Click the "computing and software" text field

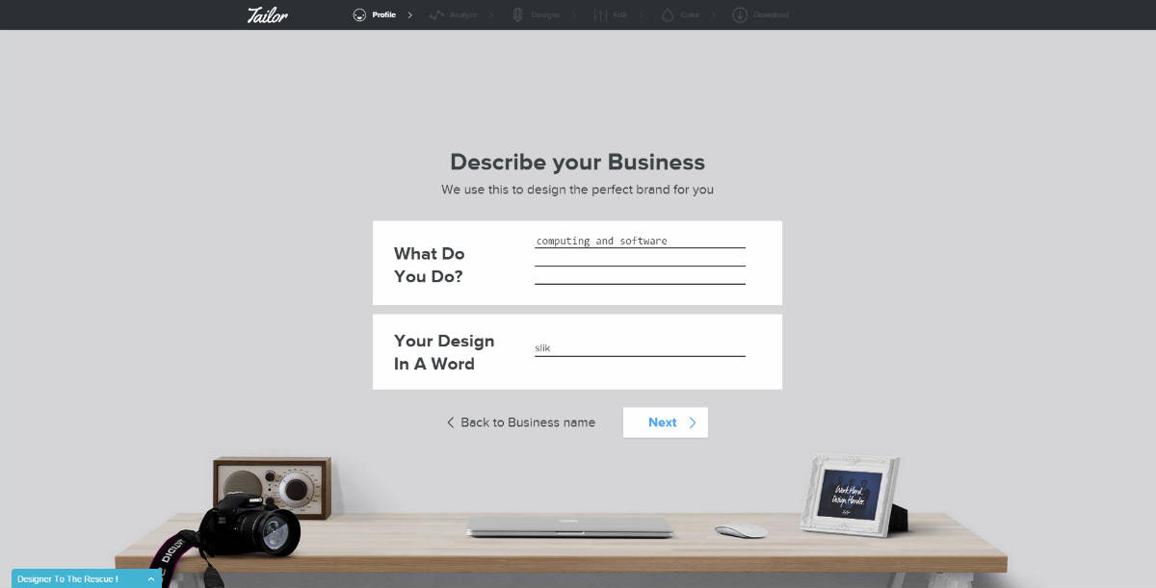640,241
